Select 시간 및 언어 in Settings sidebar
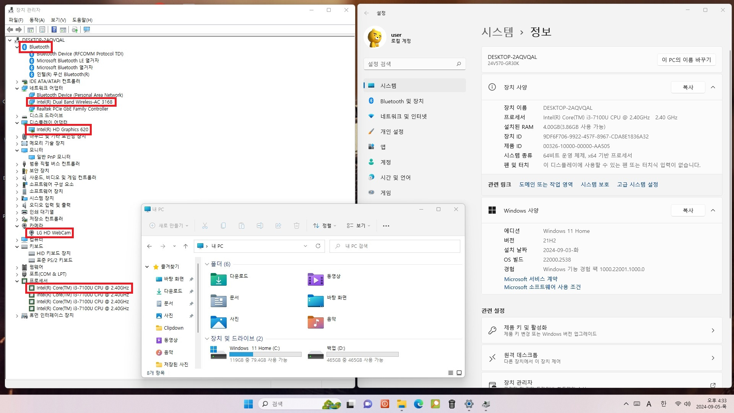This screenshot has height=413, width=734. (415, 177)
